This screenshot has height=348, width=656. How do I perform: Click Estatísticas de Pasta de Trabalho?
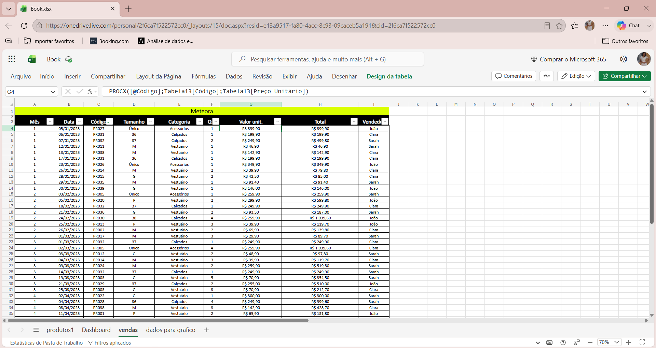[46, 343]
